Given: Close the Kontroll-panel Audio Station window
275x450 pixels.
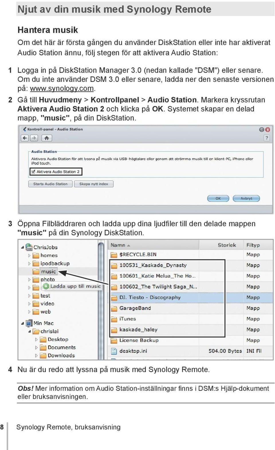Looking at the screenshot, I should tap(268, 130).
